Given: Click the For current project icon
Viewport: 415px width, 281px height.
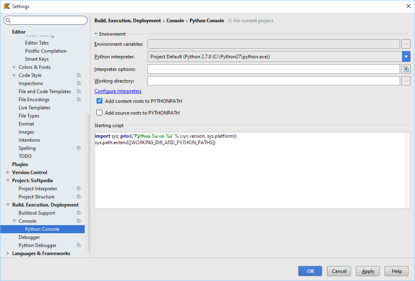Looking at the screenshot, I should tap(230, 21).
